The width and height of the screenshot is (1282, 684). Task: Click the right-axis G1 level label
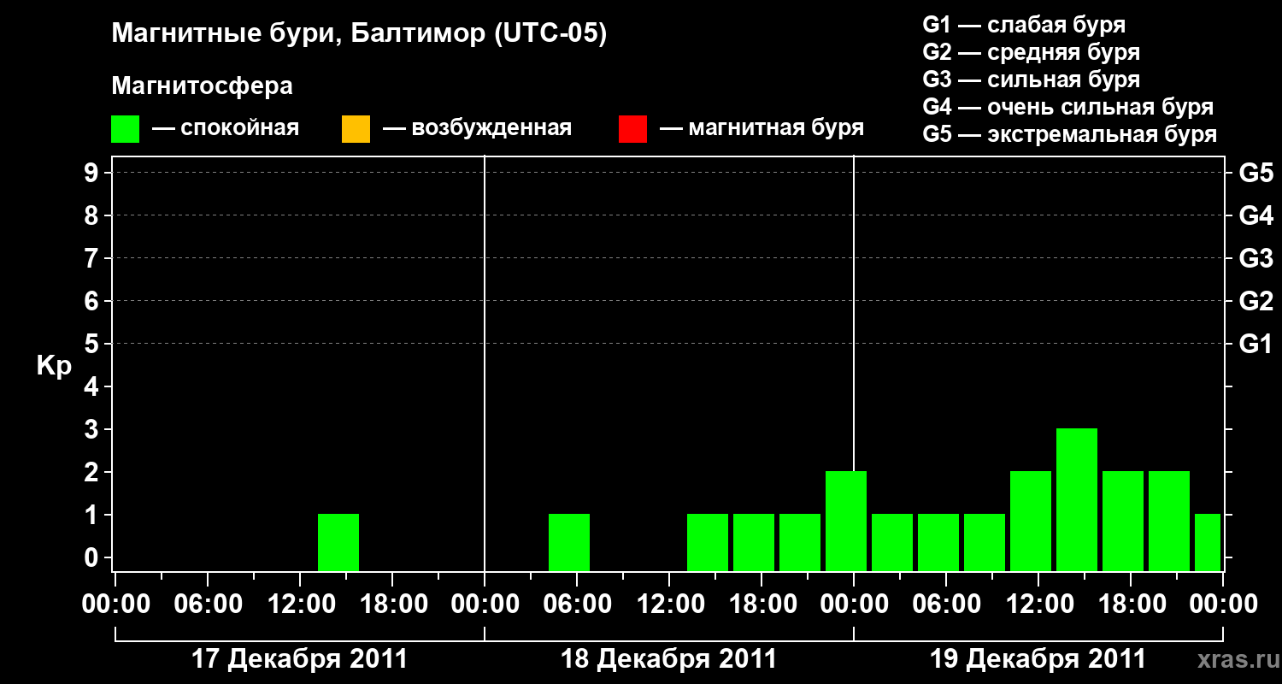(1256, 345)
